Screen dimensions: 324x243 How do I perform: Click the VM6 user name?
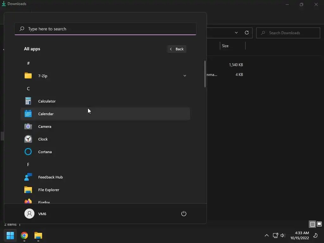42,214
